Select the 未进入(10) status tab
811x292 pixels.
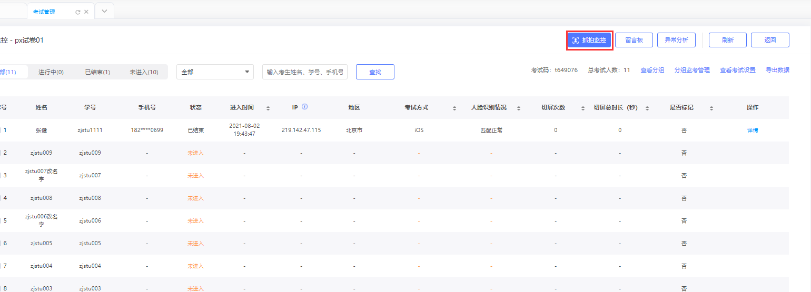pos(144,72)
